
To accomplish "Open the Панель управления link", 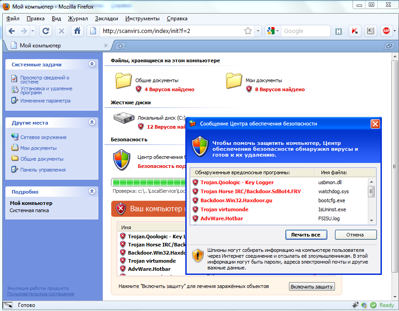I will (x=42, y=170).
